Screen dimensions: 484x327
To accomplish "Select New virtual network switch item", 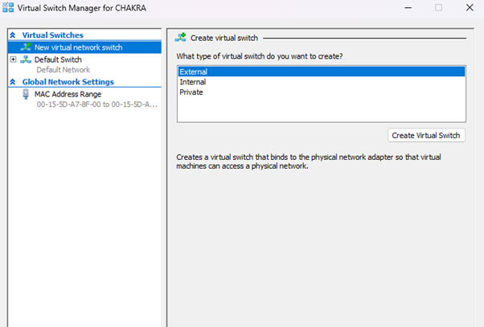I will pyautogui.click(x=78, y=47).
